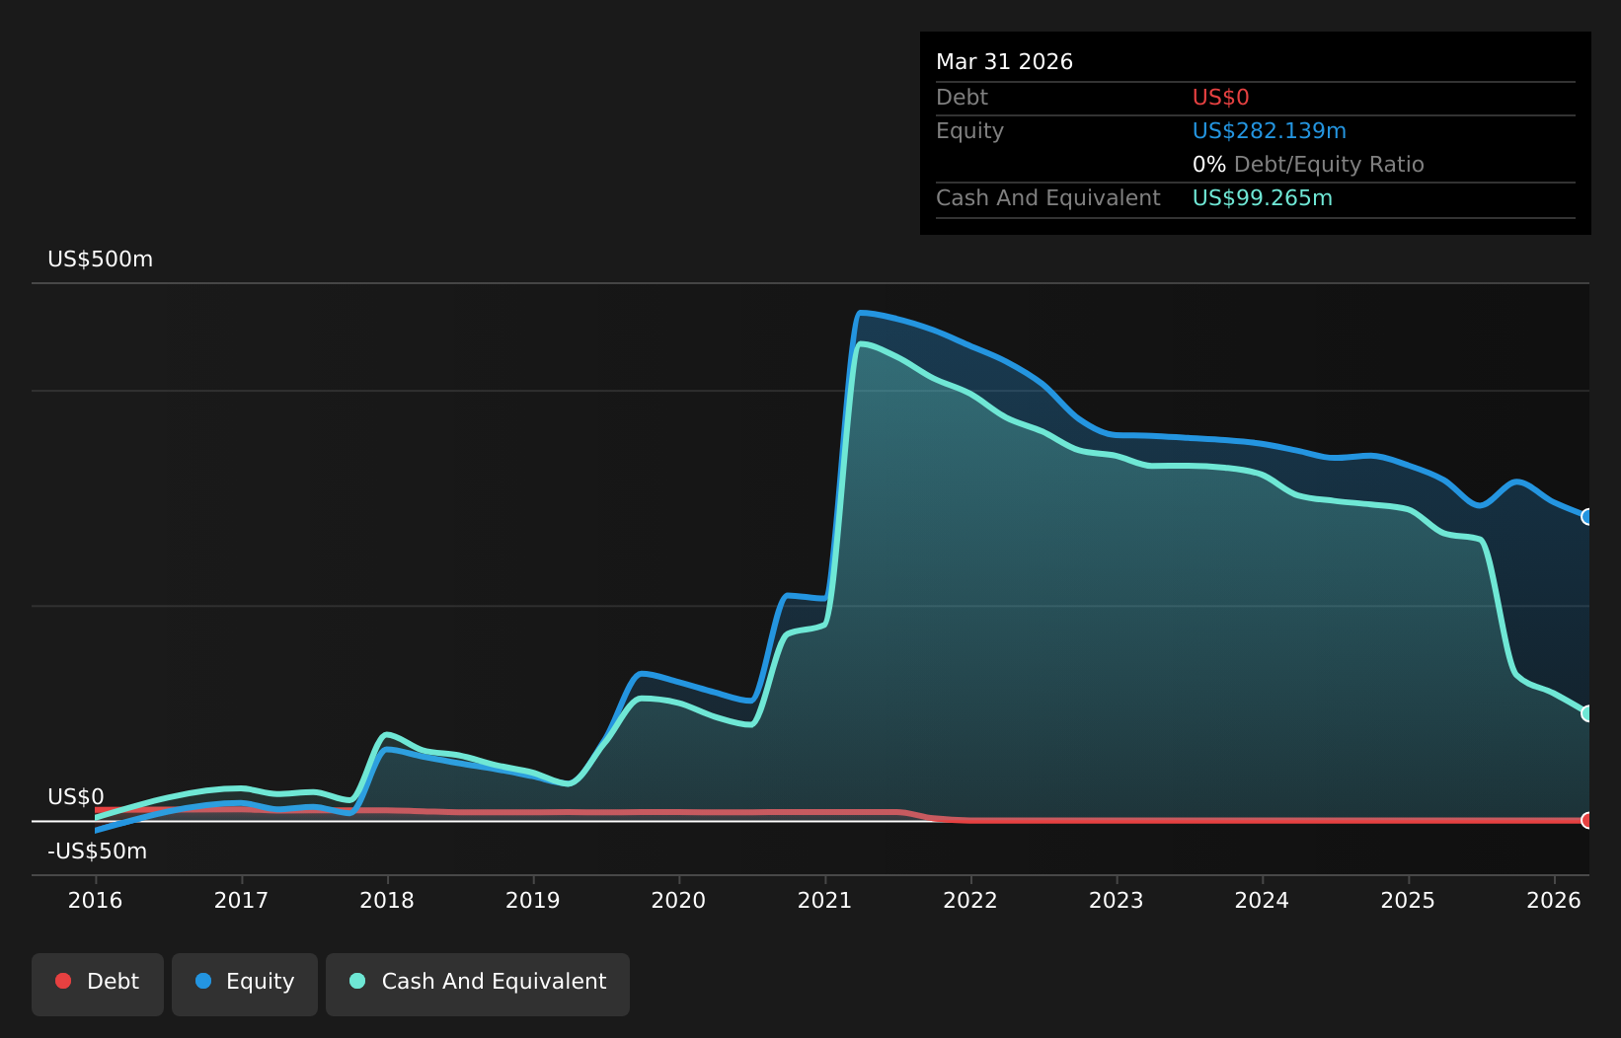
Task: Click the 2018 x-axis label
Action: point(387,900)
